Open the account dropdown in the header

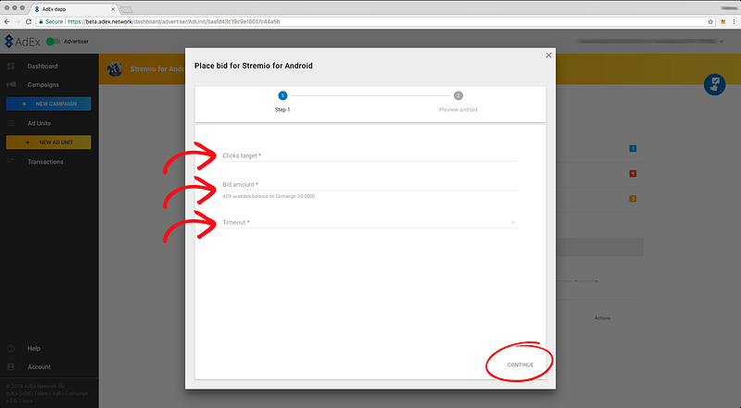[x=722, y=42]
